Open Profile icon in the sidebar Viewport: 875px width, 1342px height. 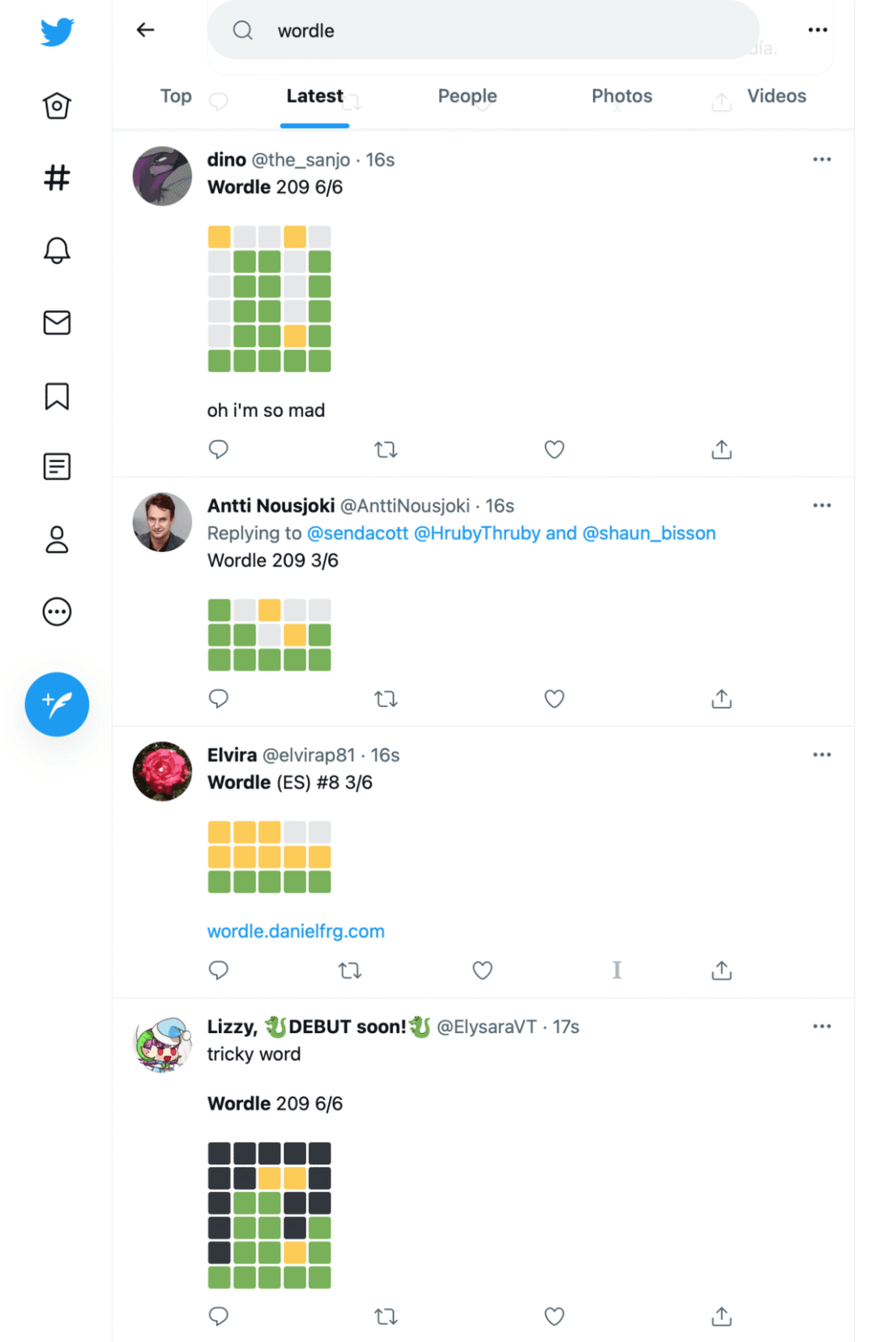tap(57, 539)
